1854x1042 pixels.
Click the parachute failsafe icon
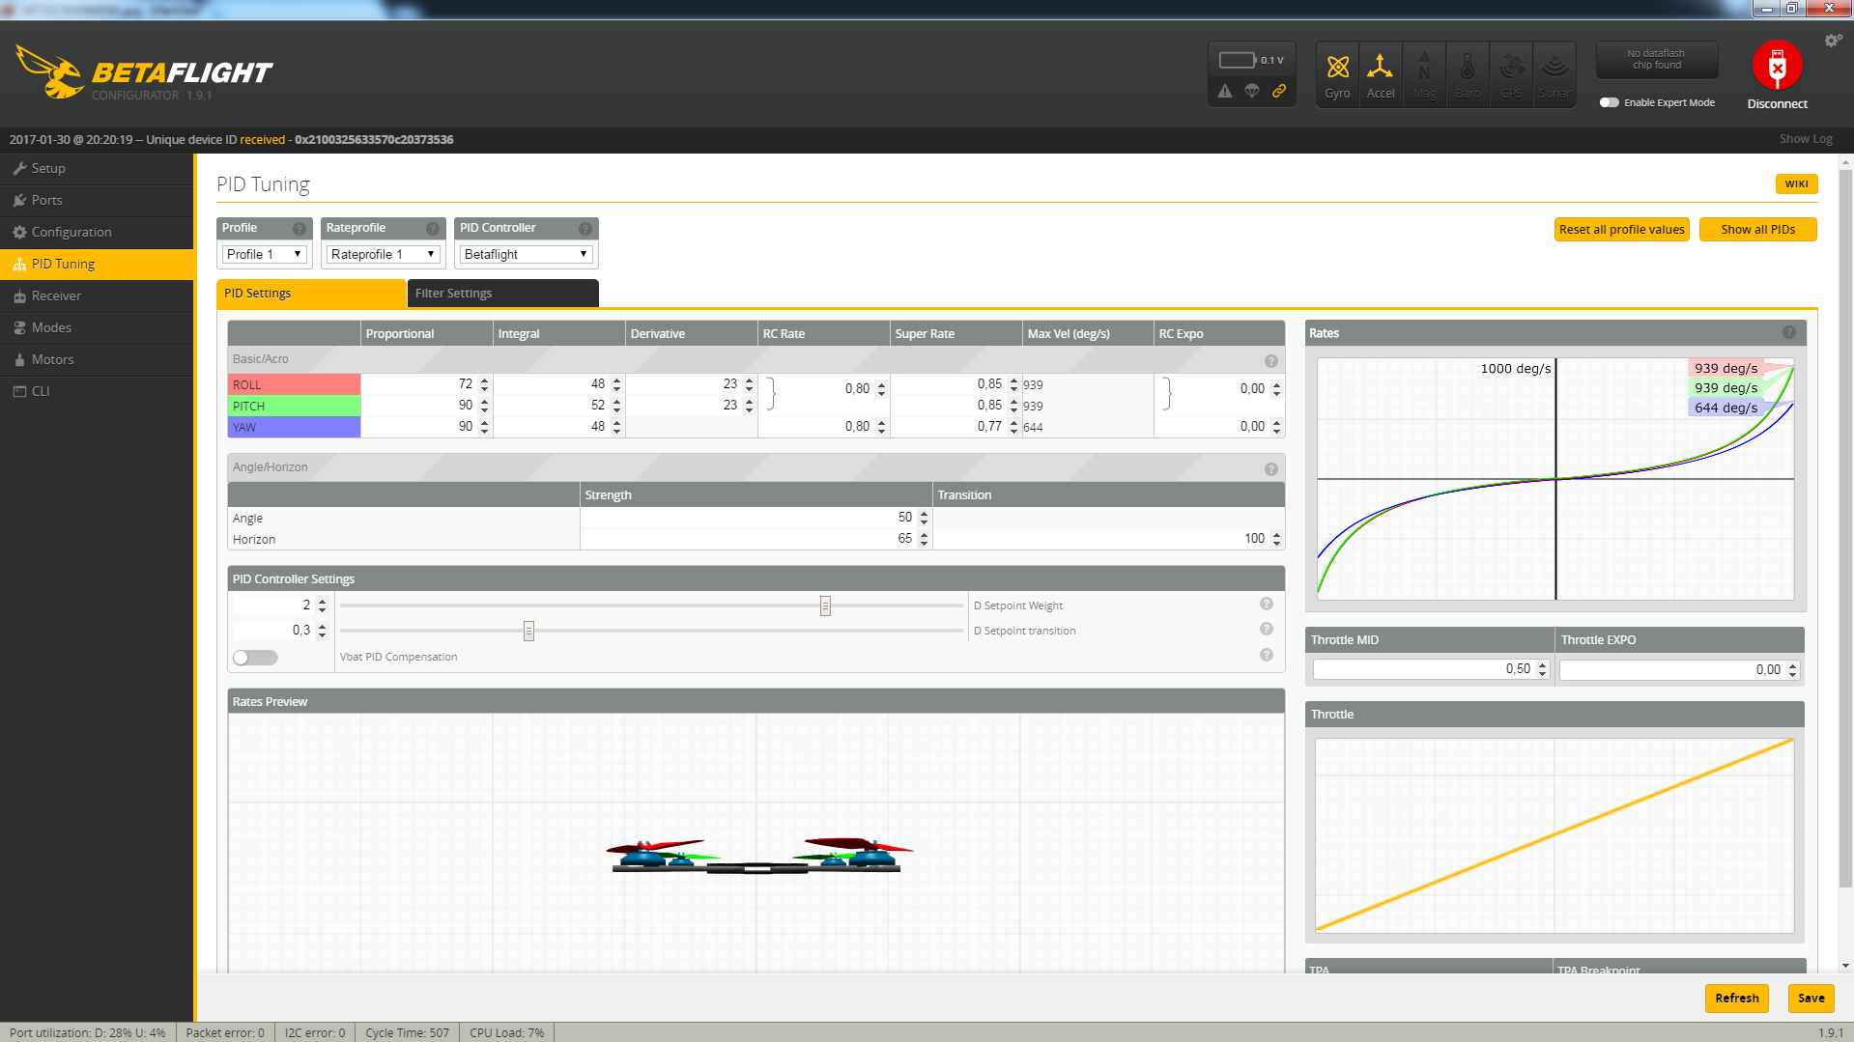[1252, 91]
